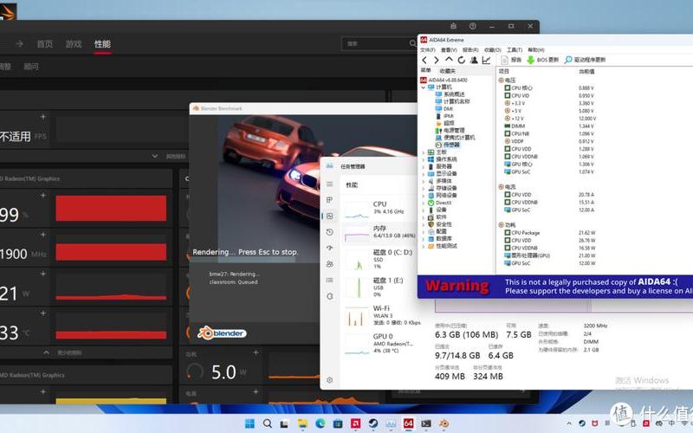Click the AIDA64 user profile toolbar icon
This screenshot has height=433, width=693.
click(x=474, y=60)
